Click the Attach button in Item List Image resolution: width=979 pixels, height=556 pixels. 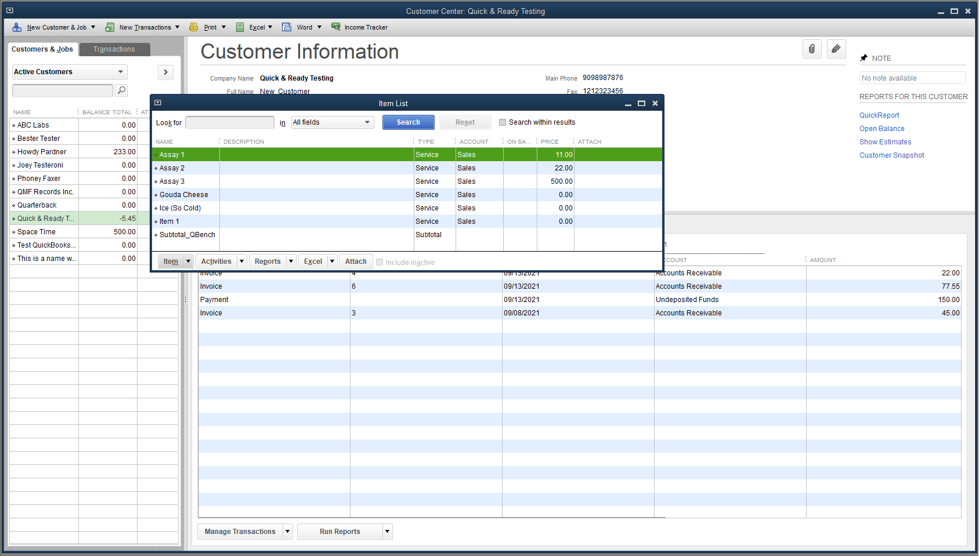tap(356, 261)
